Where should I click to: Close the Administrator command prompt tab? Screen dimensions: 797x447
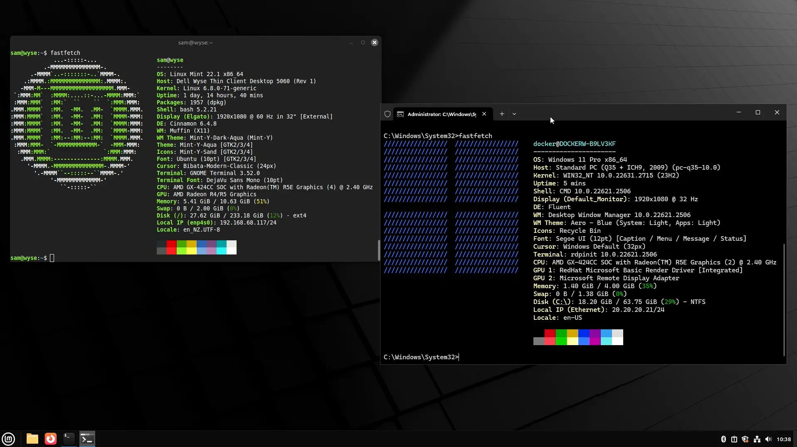point(484,114)
